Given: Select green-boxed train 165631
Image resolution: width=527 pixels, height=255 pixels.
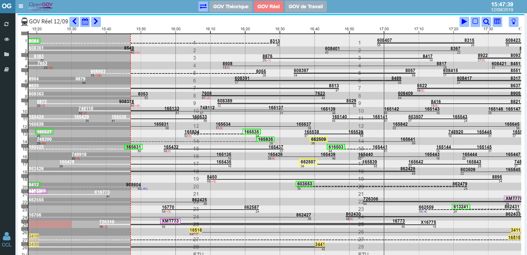Looking at the screenshot, I should [134, 147].
